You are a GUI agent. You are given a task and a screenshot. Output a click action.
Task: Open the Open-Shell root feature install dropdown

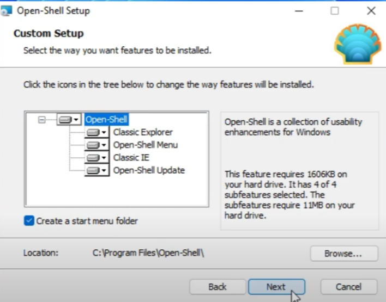[x=69, y=120]
